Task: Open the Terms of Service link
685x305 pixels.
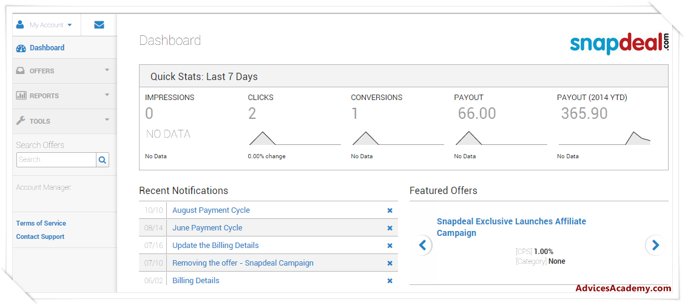Action: coord(41,223)
